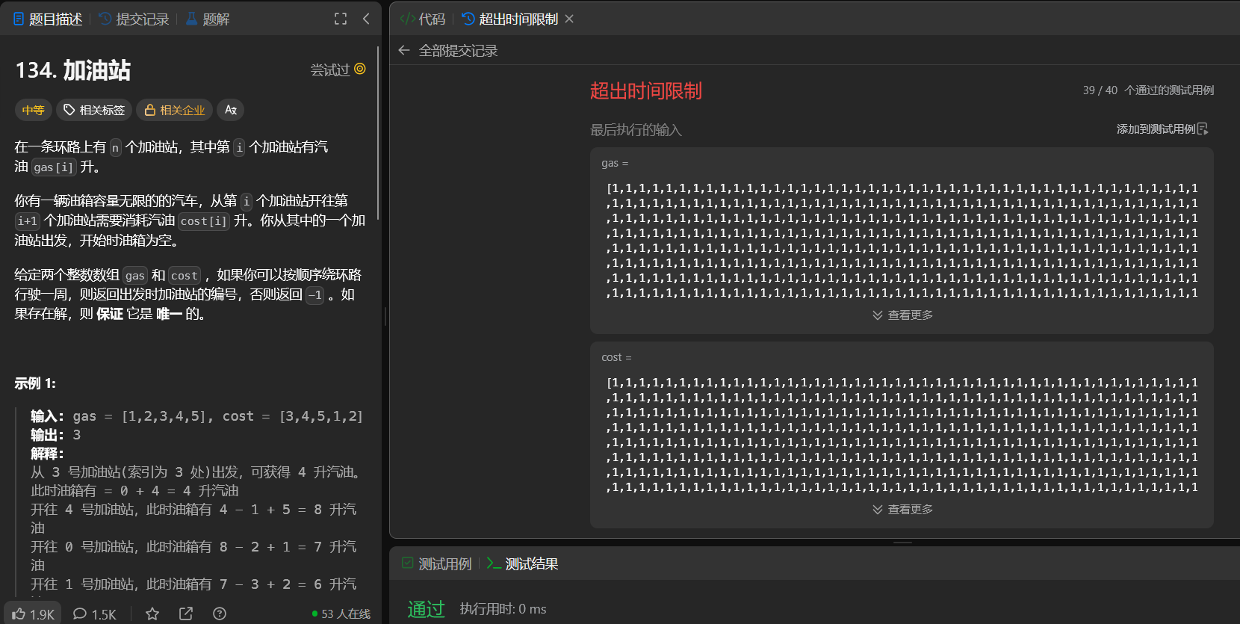Image resolution: width=1240 pixels, height=624 pixels.
Task: Select the 测试用例 tab
Action: (437, 563)
